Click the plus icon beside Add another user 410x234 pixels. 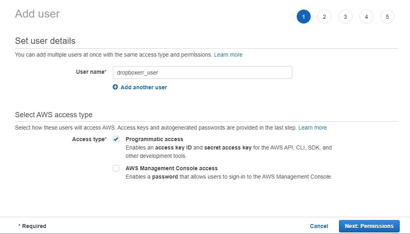click(x=115, y=87)
